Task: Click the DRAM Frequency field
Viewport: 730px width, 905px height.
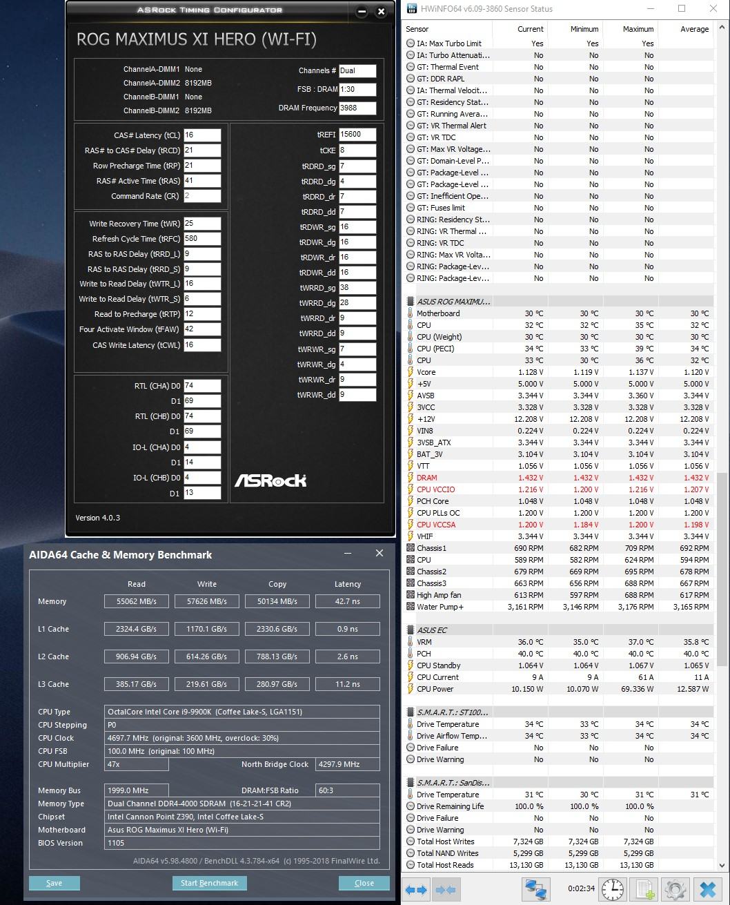Action: [357, 108]
